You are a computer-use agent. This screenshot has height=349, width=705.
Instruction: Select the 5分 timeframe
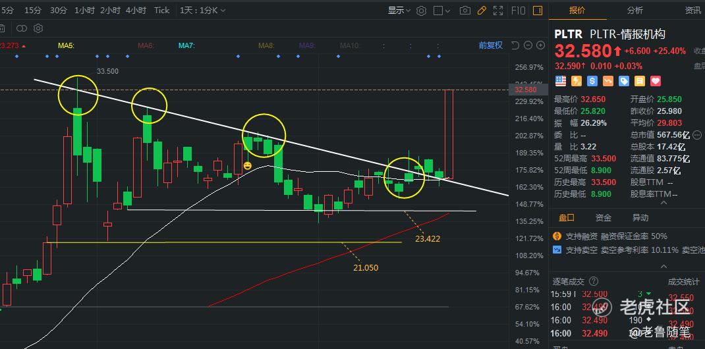[x=7, y=11]
